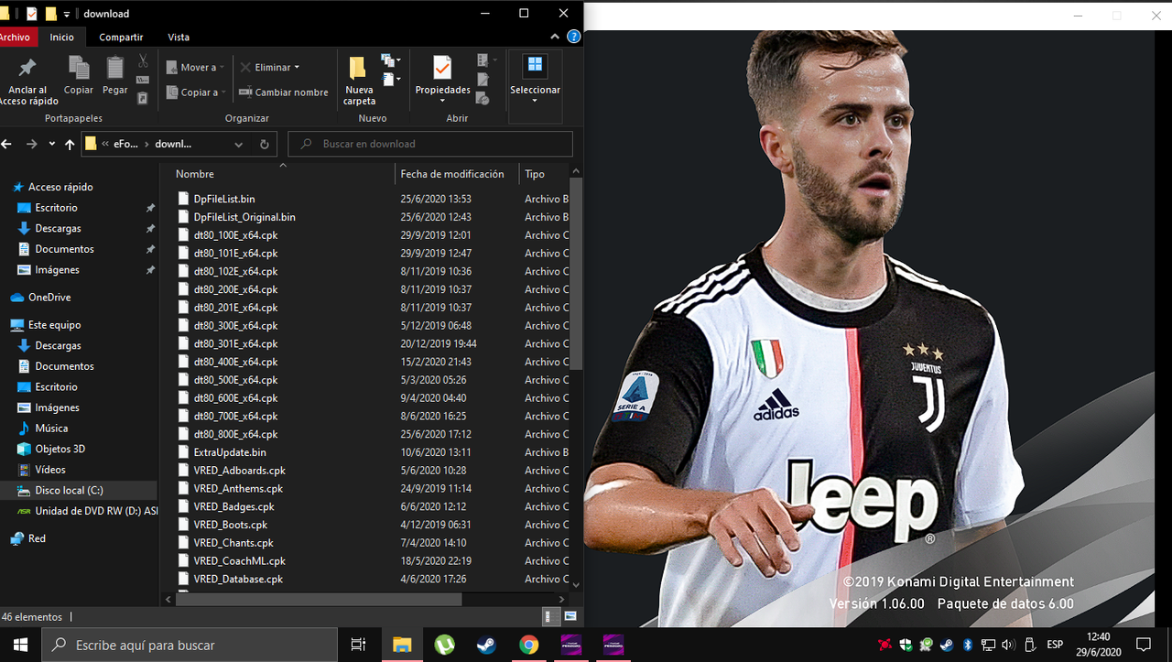
Task: Click Cambiar nombre to rename
Action: (283, 92)
